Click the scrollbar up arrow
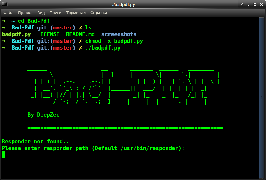Viewport: 266px width, 180px height. (261, 19)
